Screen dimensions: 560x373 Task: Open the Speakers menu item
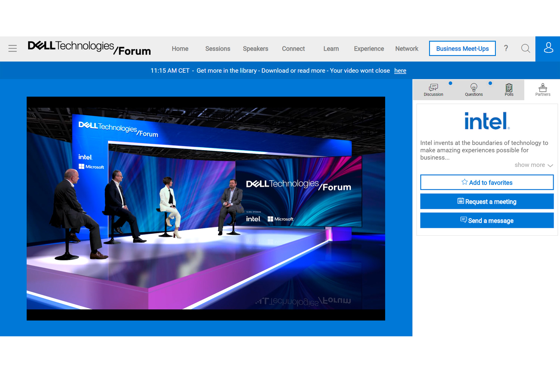[255, 49]
